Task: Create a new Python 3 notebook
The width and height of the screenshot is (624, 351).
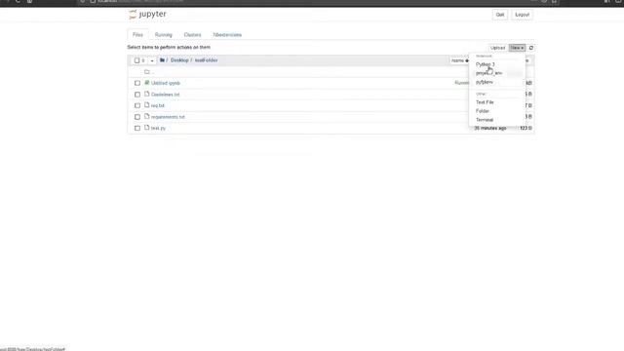Action: coord(486,64)
